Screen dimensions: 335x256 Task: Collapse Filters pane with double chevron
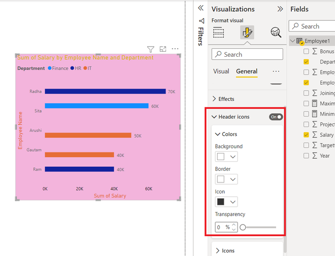click(x=200, y=8)
